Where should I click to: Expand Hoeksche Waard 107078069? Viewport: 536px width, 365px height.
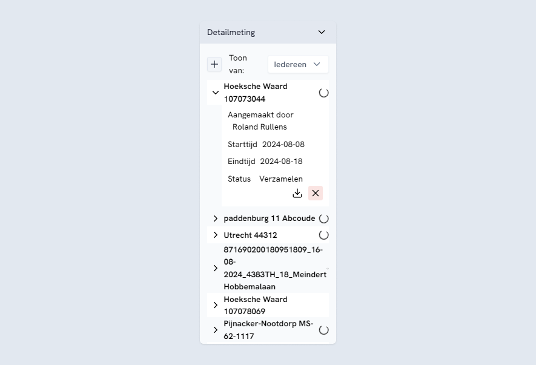point(216,305)
